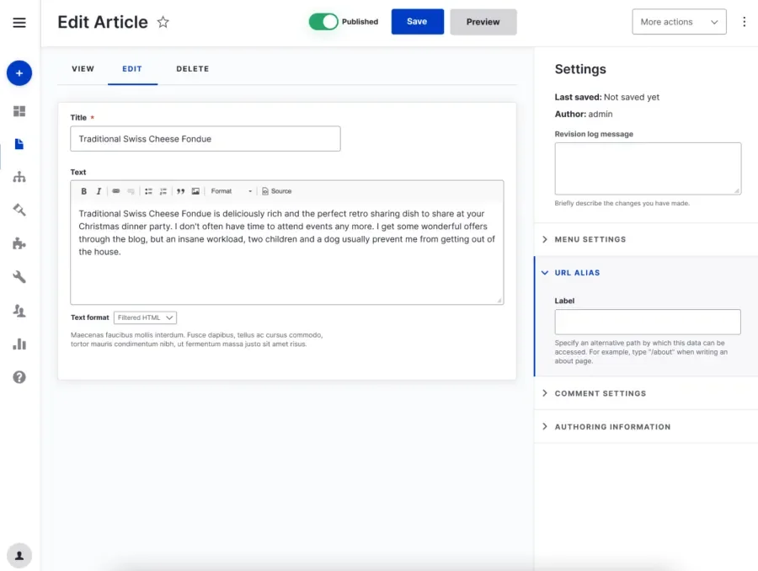Open the structure hierarchy icon in sidebar

19,177
